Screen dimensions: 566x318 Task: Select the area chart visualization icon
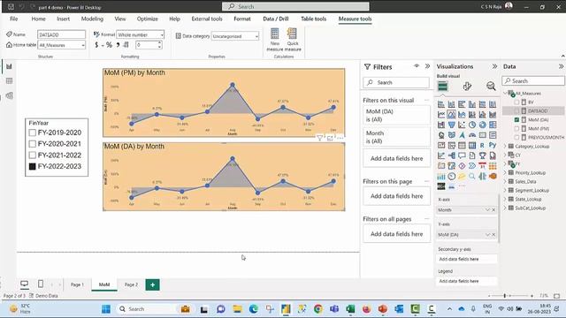452,115
